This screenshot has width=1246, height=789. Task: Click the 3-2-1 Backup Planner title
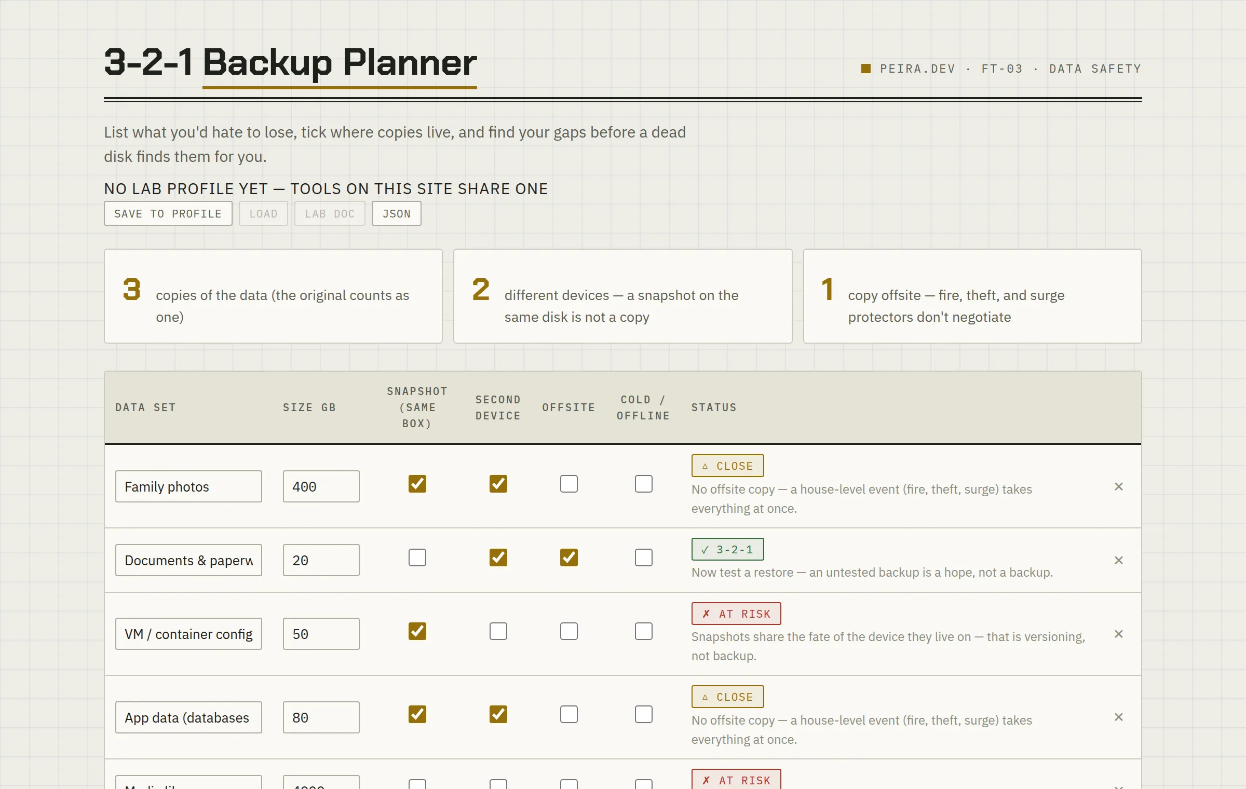(290, 62)
